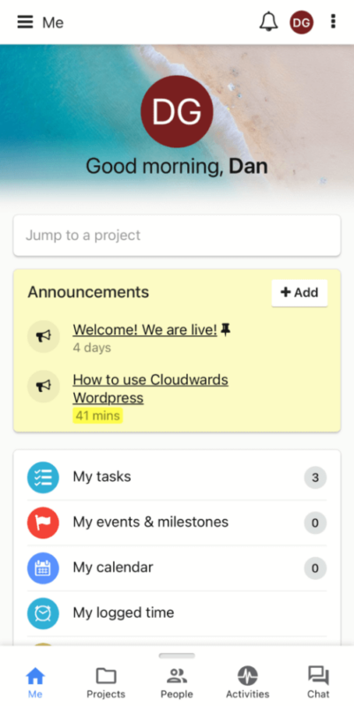The width and height of the screenshot is (354, 706).
Task: Open the hamburger menu icon
Action: (x=26, y=22)
